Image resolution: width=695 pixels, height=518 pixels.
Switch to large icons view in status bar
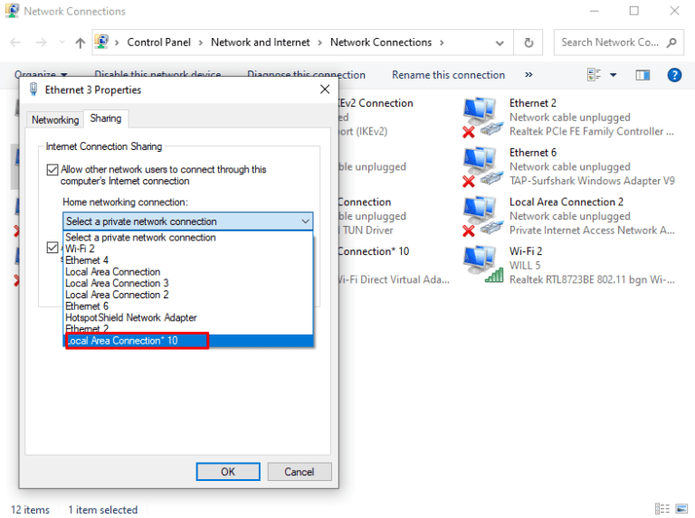[683, 510]
